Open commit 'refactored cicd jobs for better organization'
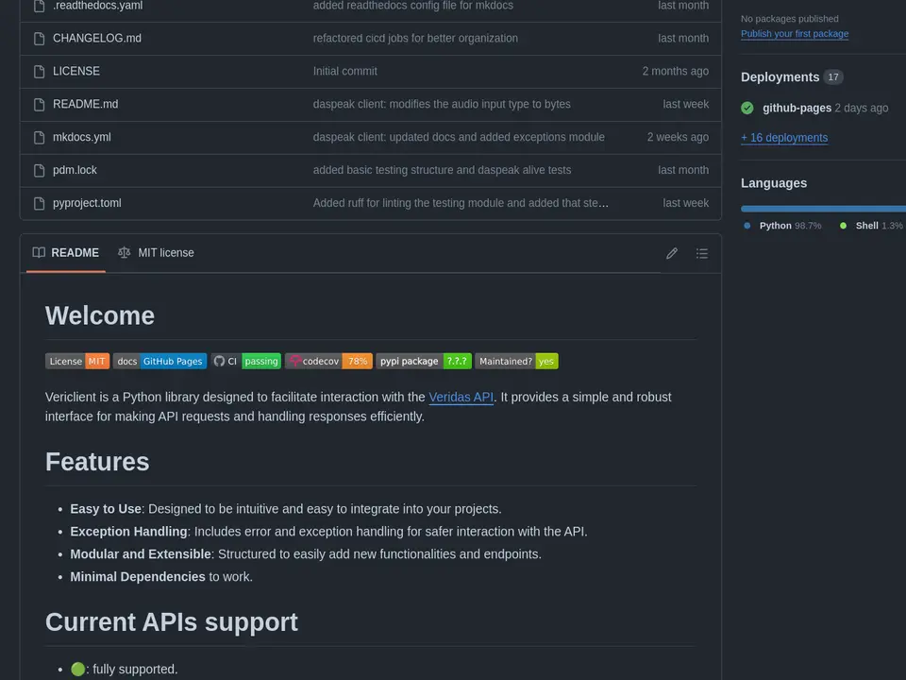 click(x=415, y=38)
